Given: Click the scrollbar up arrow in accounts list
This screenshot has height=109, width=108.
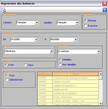Looking at the screenshot, I should (101, 74).
